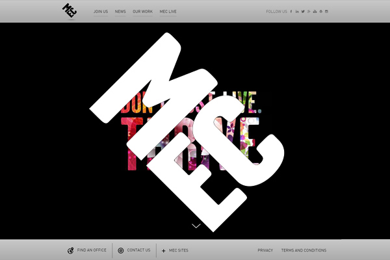Open the LinkedIn follow icon

[x=297, y=12]
